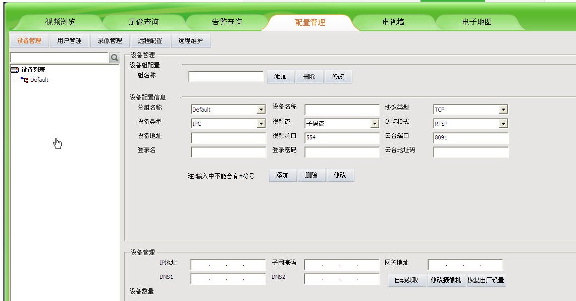The height and width of the screenshot is (301, 576).
Task: Go to the 电视墙 tab
Action: 393,22
